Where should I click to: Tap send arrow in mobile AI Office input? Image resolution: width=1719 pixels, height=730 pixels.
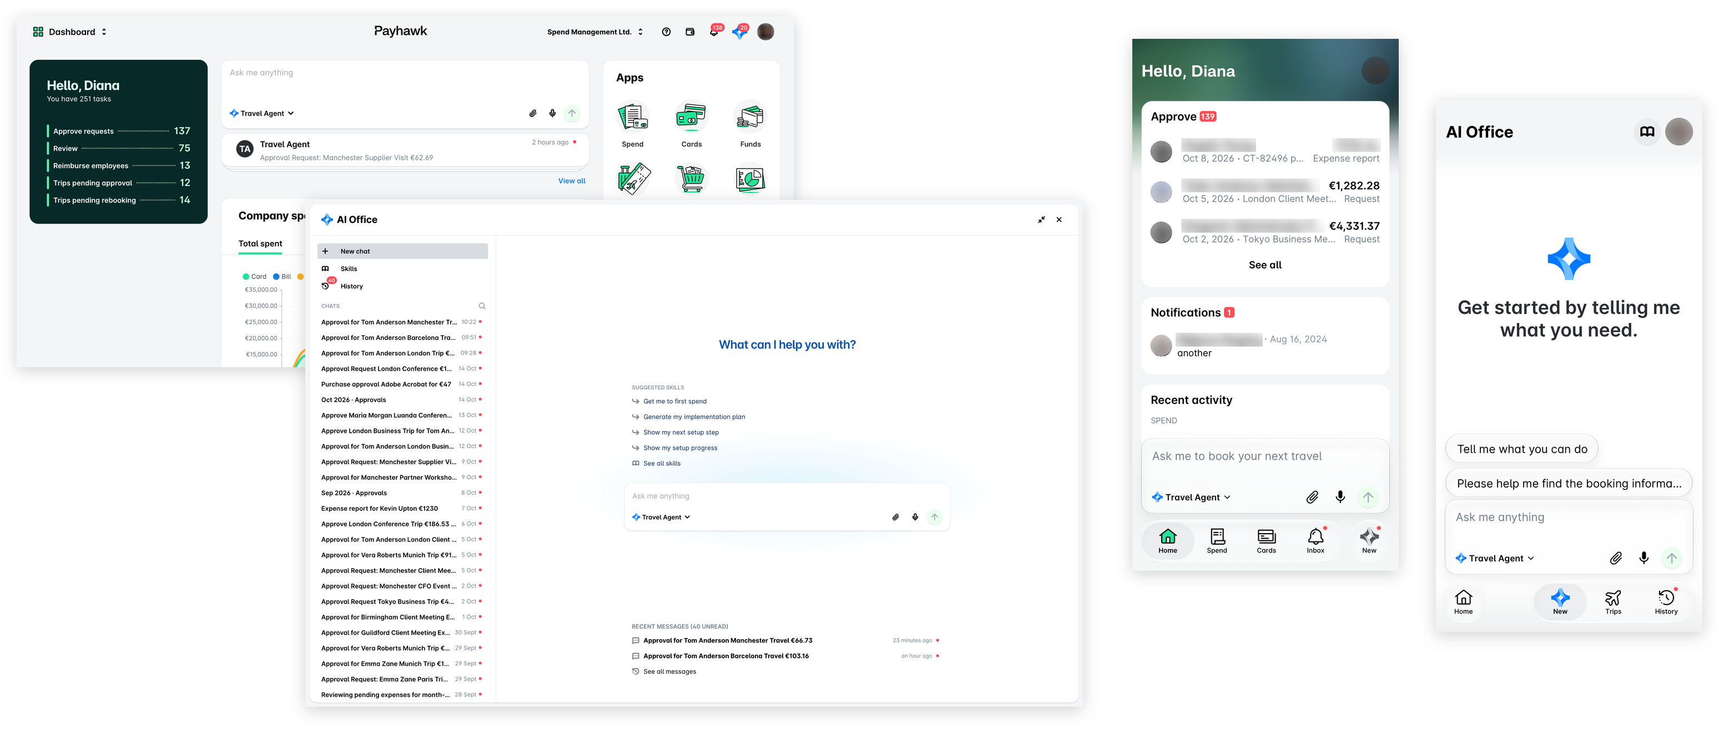coord(1671,558)
